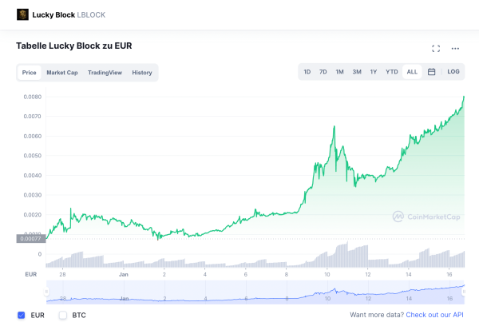Select the 3M time range
This screenshot has width=479, height=334.
pyautogui.click(x=357, y=72)
